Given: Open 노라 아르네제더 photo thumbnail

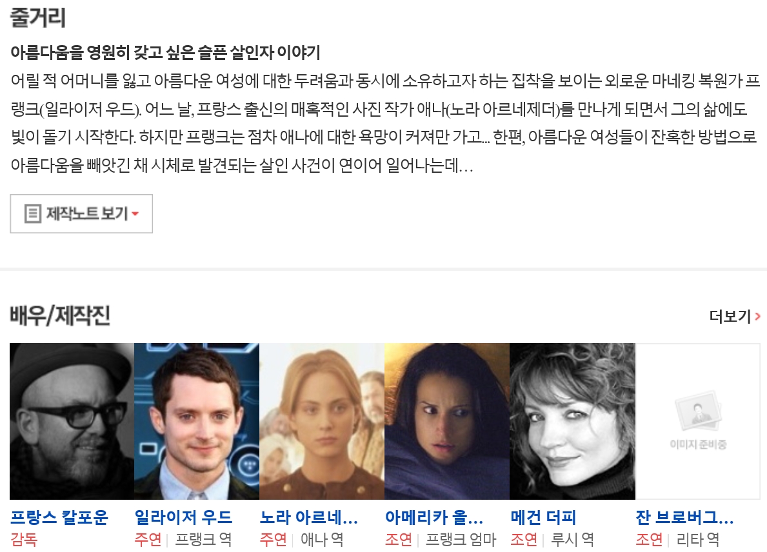Looking at the screenshot, I should [x=323, y=421].
